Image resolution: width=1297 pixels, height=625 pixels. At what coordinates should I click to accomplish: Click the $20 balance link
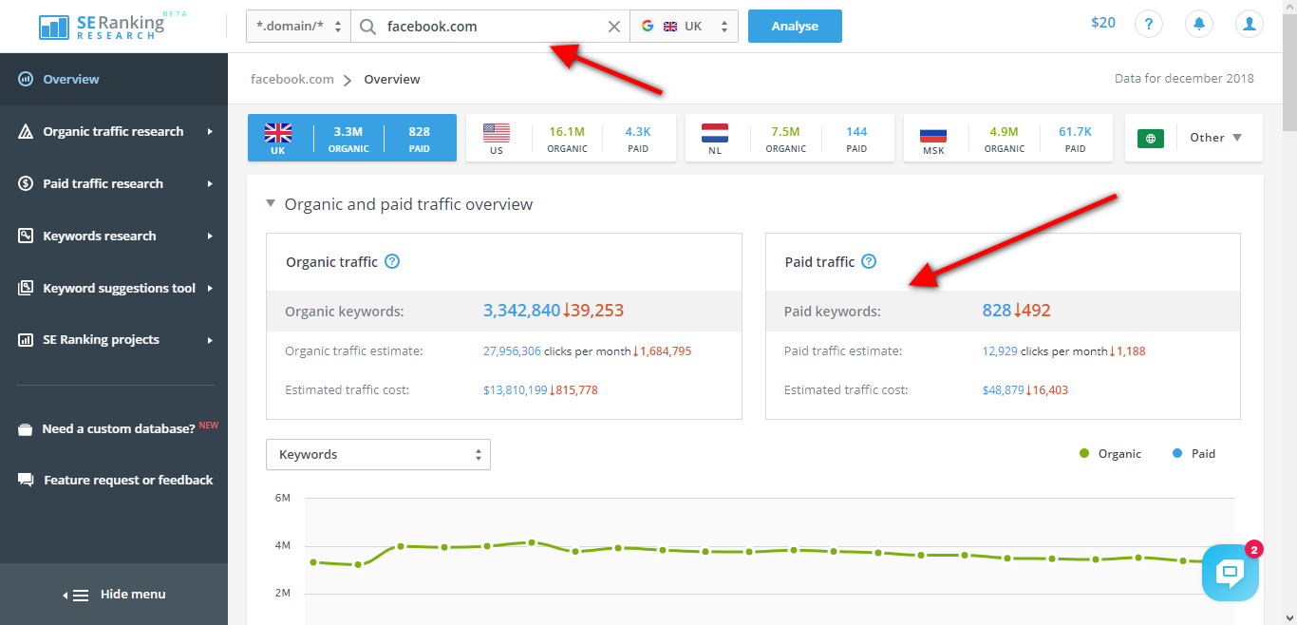point(1103,23)
